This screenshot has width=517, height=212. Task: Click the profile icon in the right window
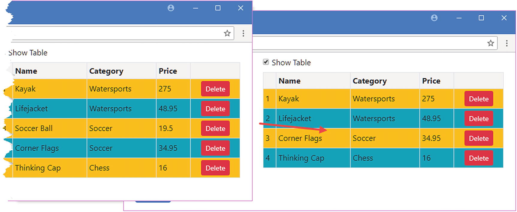coord(434,18)
